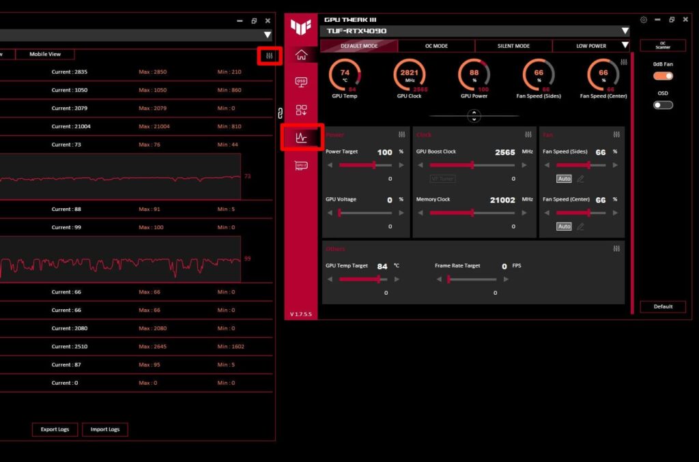Adjust the GPU Temp Target slider
The height and width of the screenshot is (462, 699).
[363, 279]
